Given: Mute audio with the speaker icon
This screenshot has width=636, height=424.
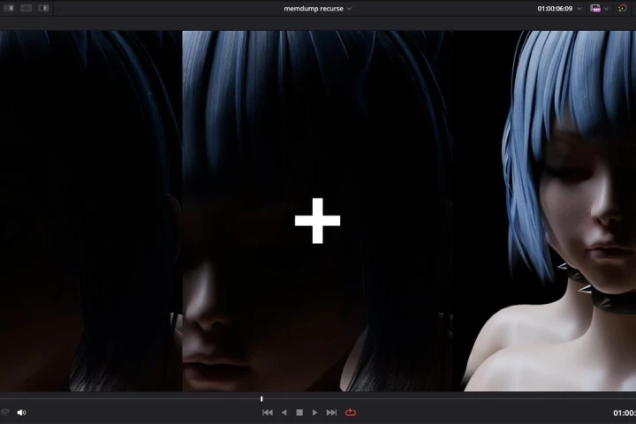Looking at the screenshot, I should coord(21,413).
